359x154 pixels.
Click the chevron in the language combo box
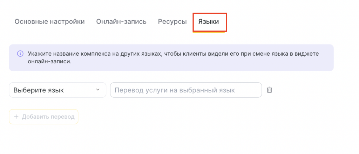tap(98, 90)
